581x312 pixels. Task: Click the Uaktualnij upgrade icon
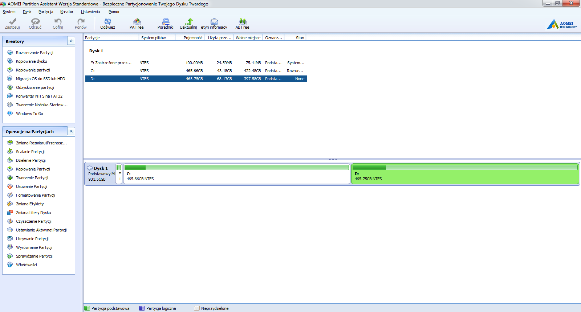(188, 21)
